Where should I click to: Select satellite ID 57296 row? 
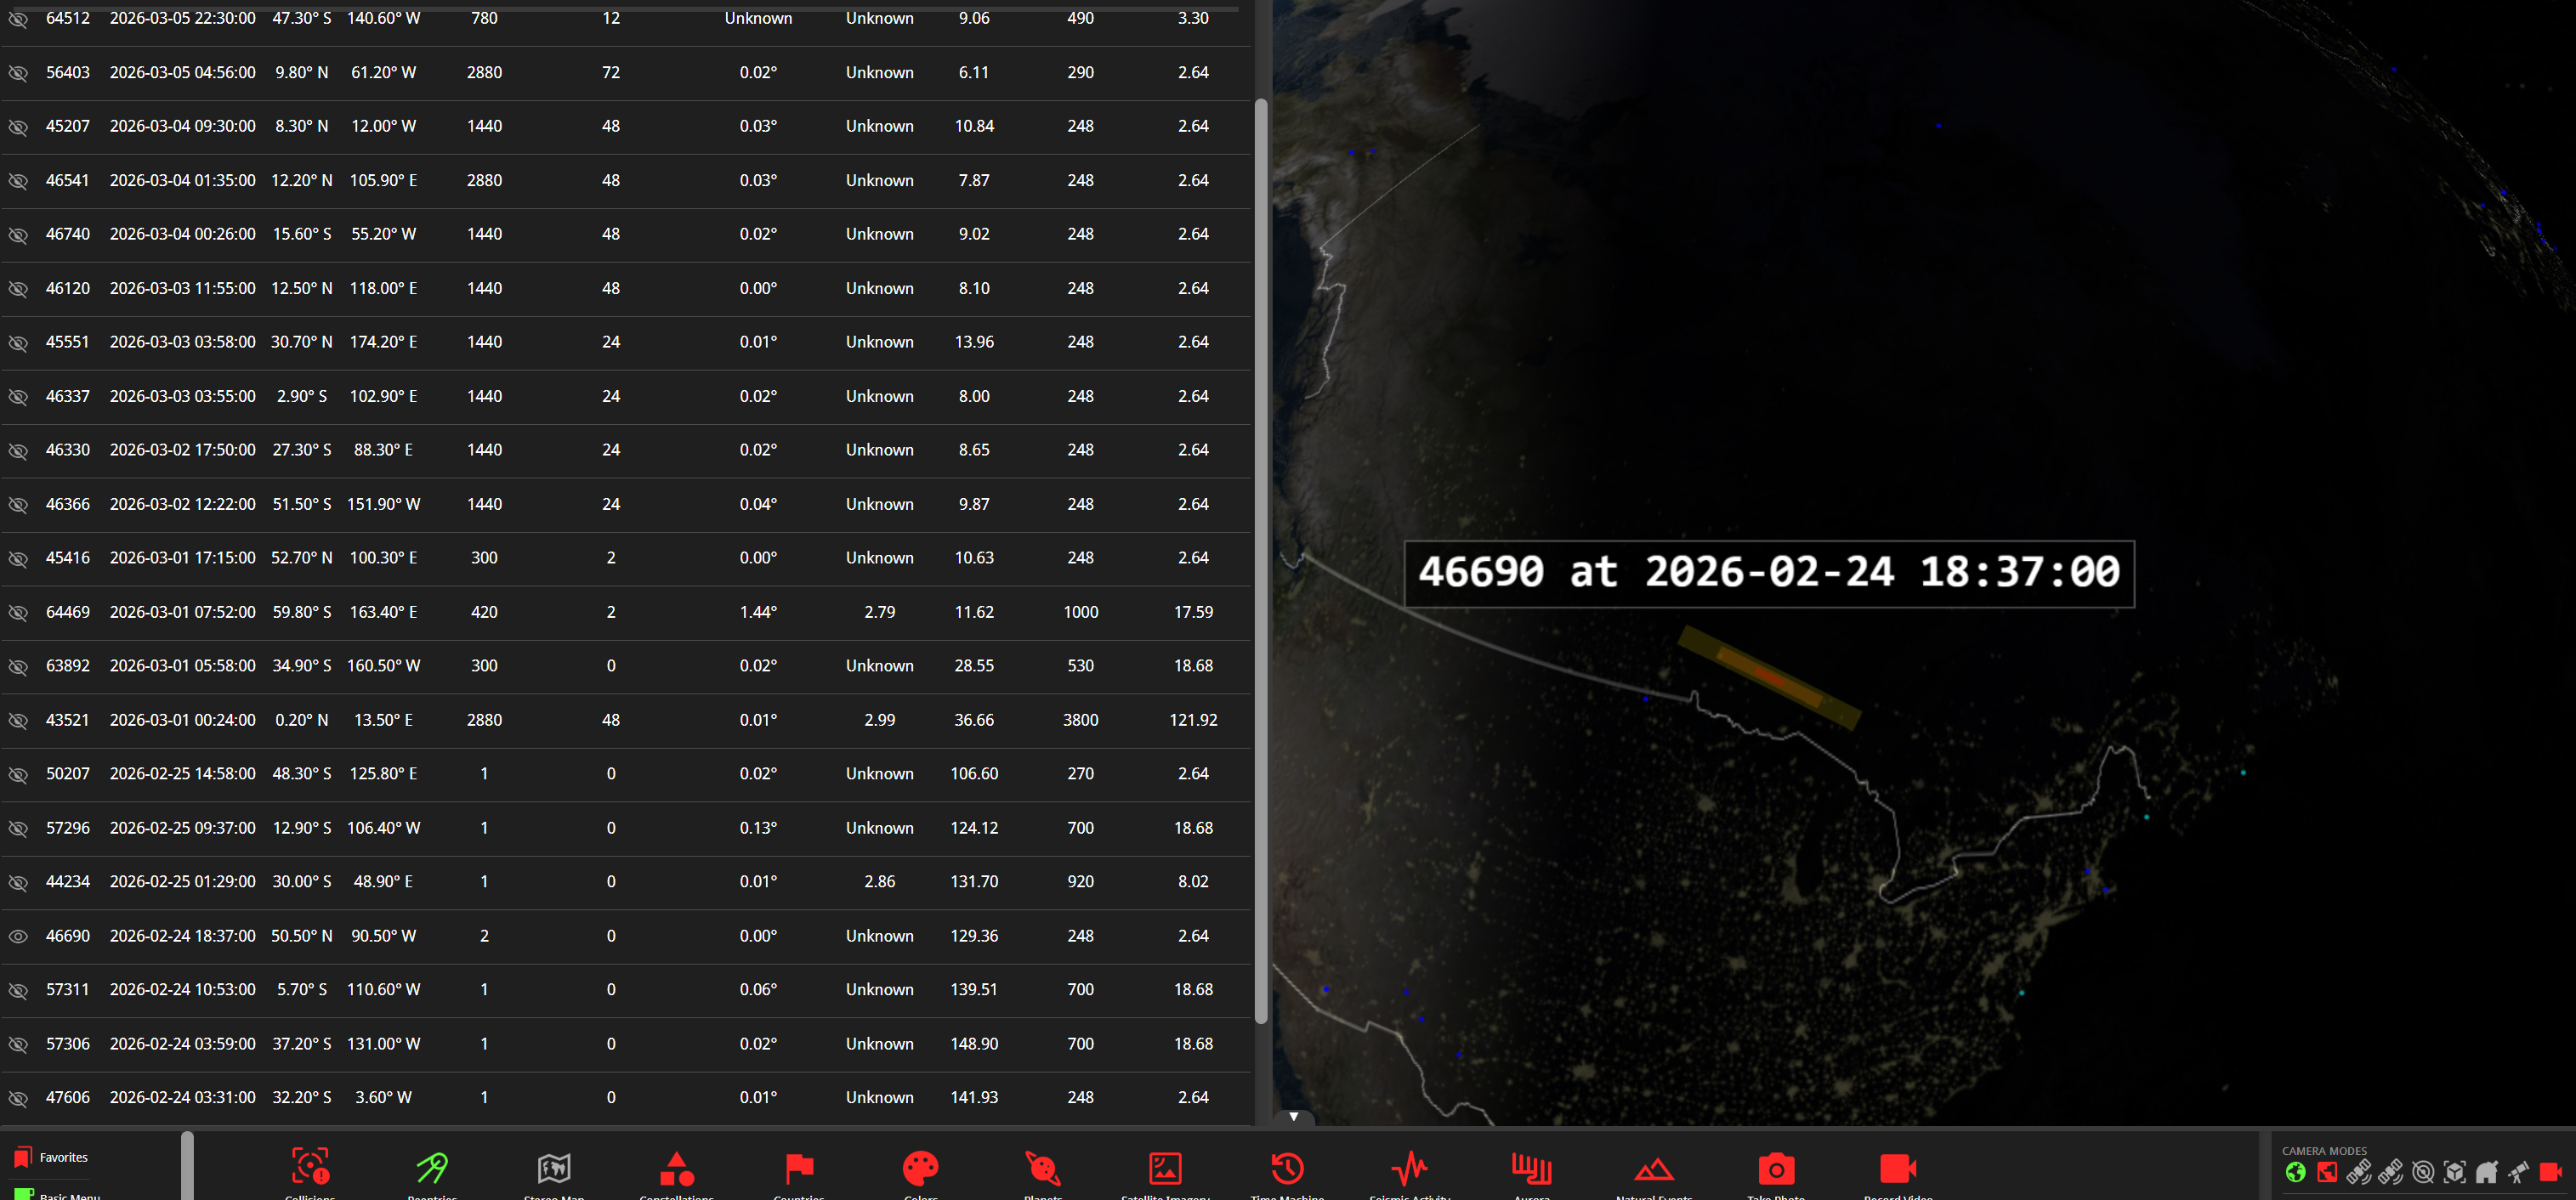pos(68,828)
